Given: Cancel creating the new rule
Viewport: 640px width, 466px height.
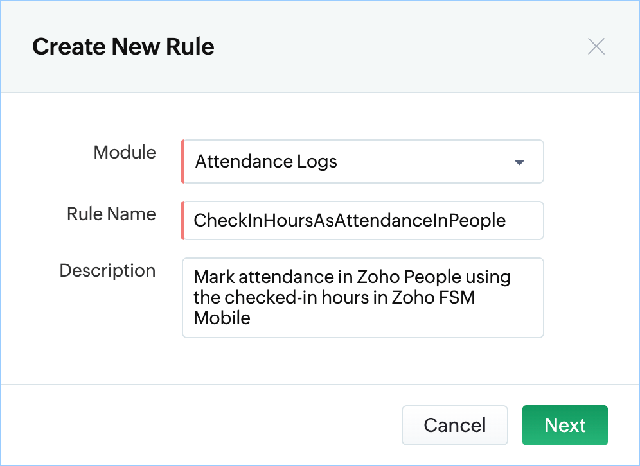Looking at the screenshot, I should pyautogui.click(x=455, y=425).
